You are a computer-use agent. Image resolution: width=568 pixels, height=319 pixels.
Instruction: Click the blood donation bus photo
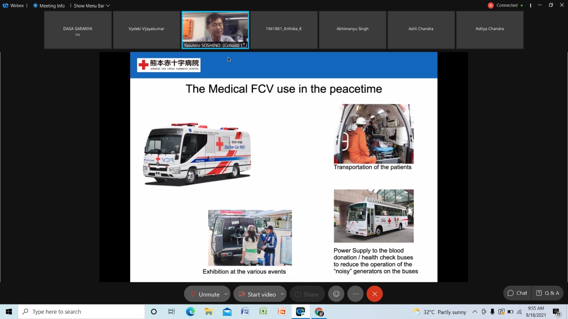(374, 216)
